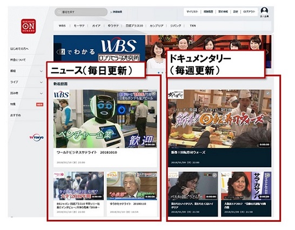
Task: Toggle check mark on pasta udon video
Action: (x=214, y=175)
